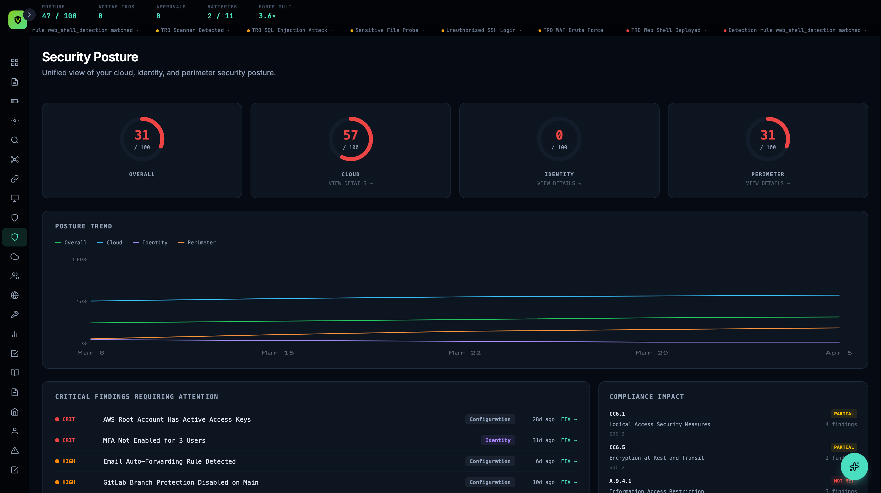The image size is (881, 493).
Task: Select the Security Posture shield in sidebar
Action: click(15, 237)
